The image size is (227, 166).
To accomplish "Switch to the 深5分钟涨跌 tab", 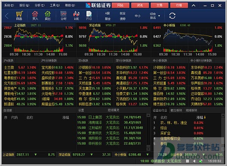I will [x=123, y=61].
